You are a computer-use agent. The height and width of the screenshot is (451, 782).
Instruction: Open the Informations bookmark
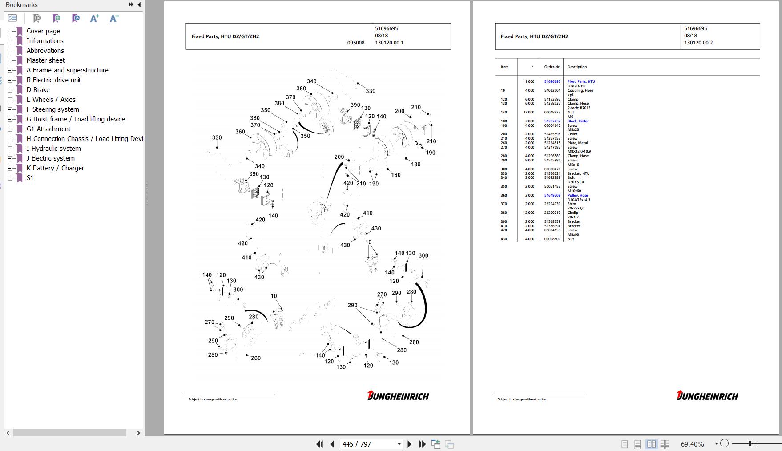coord(45,41)
